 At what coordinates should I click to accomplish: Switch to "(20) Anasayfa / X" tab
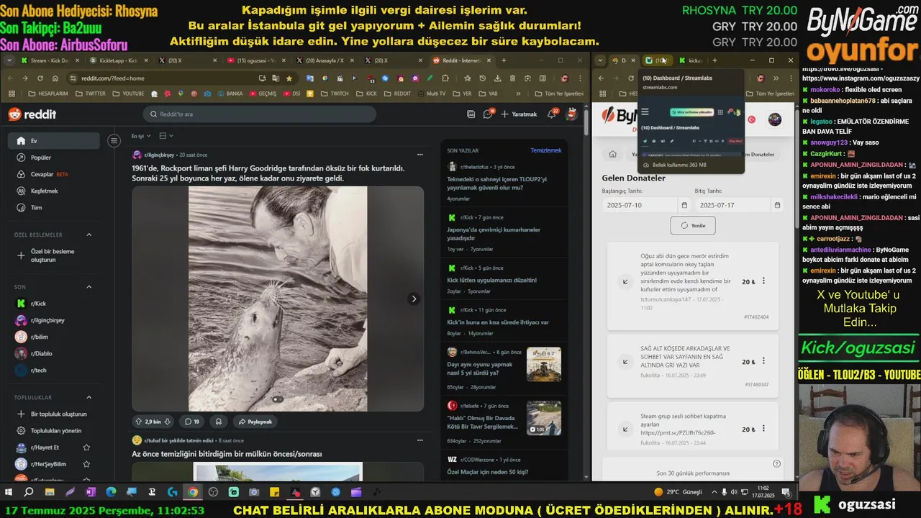tap(324, 60)
